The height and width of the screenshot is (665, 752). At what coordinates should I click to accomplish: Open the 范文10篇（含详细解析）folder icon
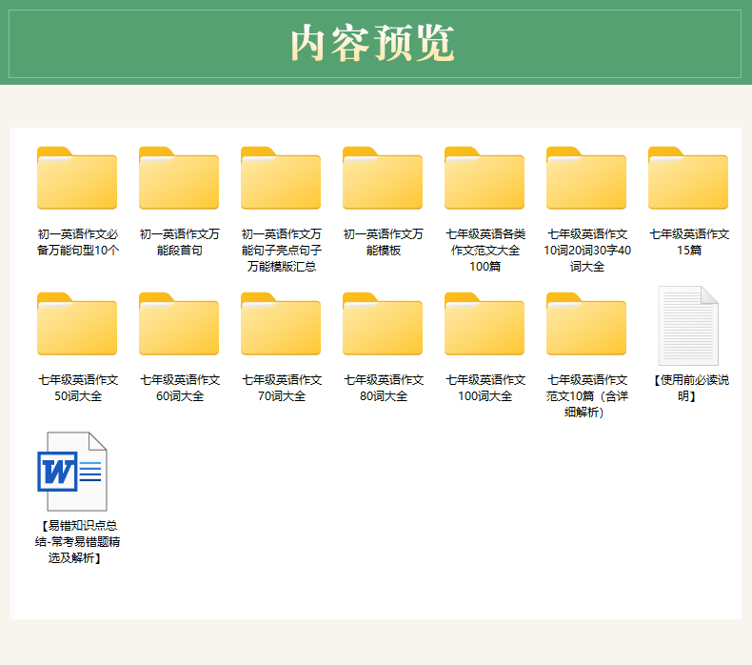pyautogui.click(x=586, y=324)
